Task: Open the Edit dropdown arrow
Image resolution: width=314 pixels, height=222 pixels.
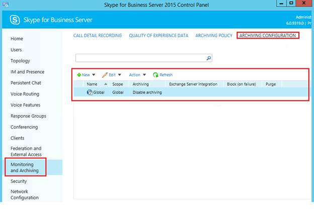Action: [120, 75]
